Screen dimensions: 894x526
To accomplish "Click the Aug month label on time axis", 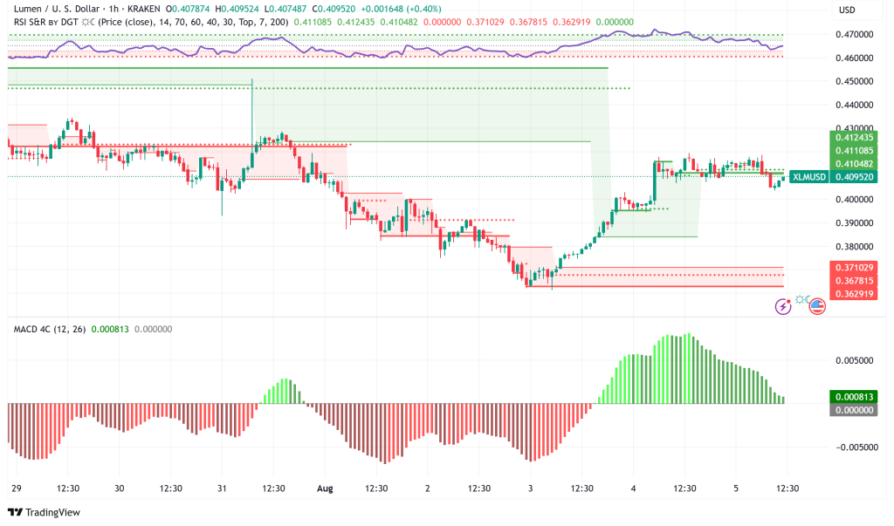I will [325, 488].
